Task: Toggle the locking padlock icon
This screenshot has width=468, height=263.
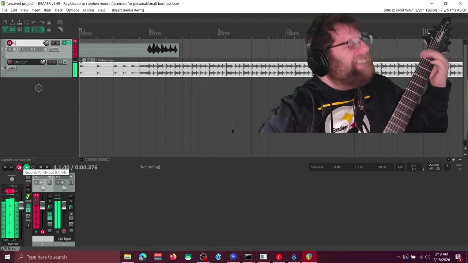Action: [x=49, y=30]
